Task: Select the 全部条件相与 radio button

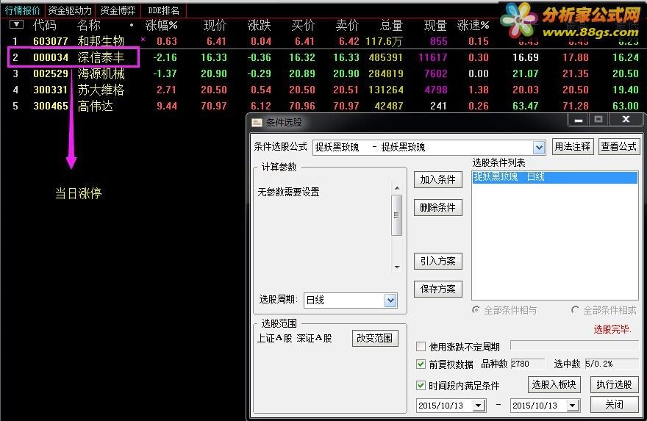Action: 476,309
